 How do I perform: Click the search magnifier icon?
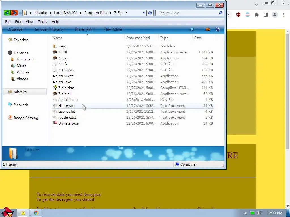[220, 13]
